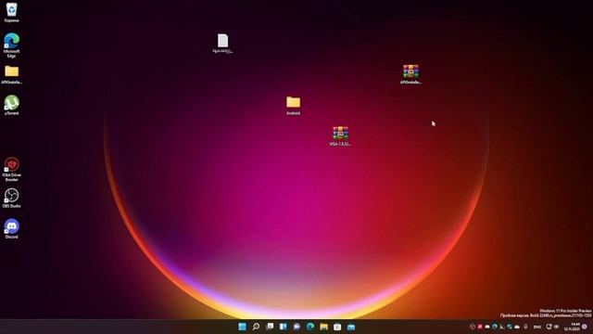Open the Recycle Bin desktop icon

click(x=11, y=12)
